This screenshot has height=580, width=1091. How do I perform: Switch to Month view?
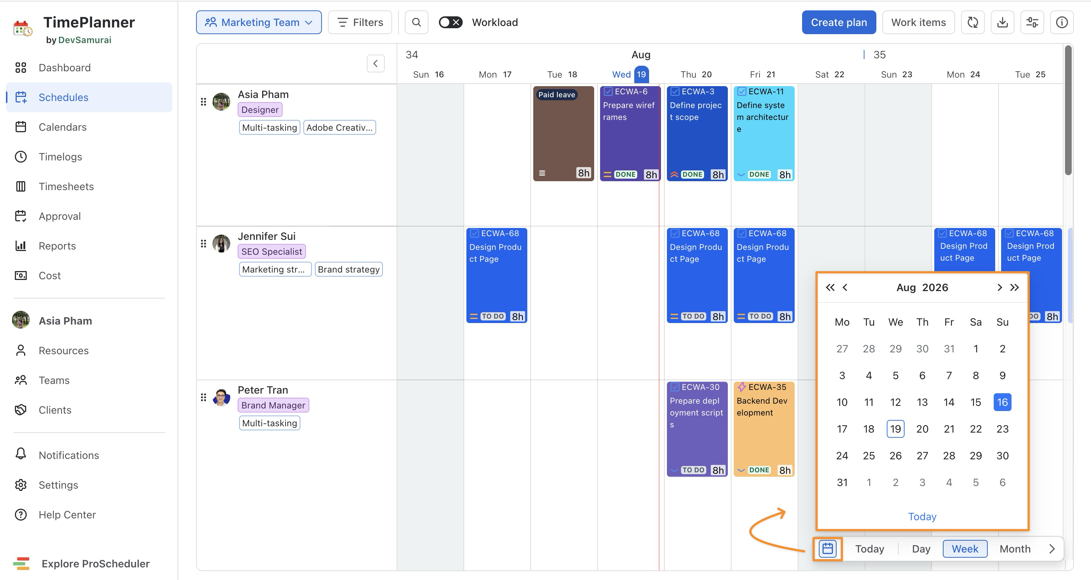pyautogui.click(x=1015, y=549)
